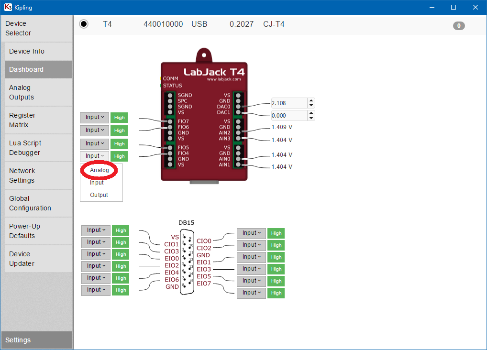This screenshot has width=487, height=350.
Task: Click the notification count badge
Action: 458,26
